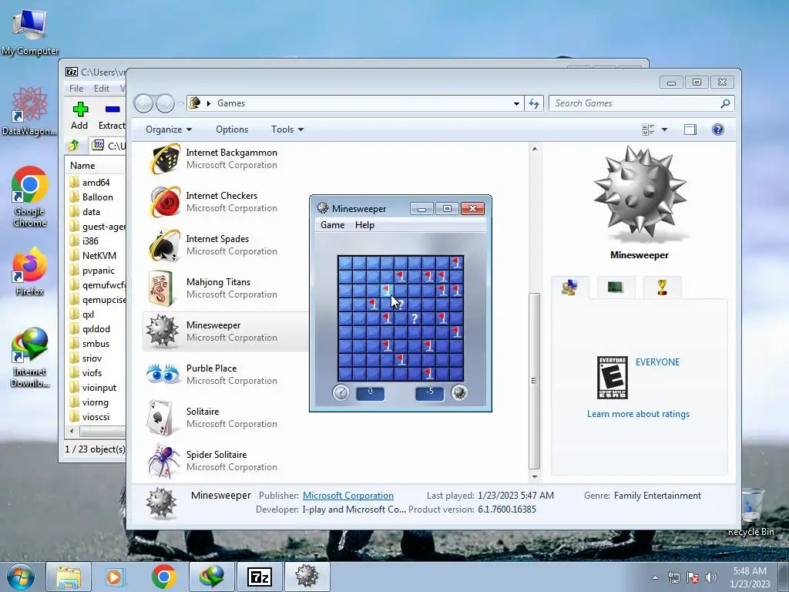Screen dimensions: 789x592
Task: Open the Edit menu in 7-Zip
Action: click(x=102, y=89)
